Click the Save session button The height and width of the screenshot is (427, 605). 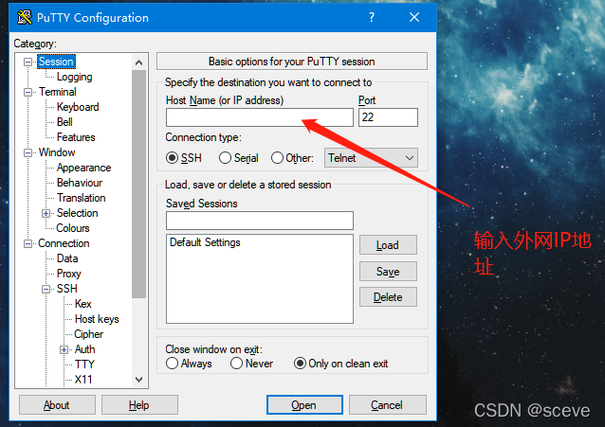pos(388,272)
